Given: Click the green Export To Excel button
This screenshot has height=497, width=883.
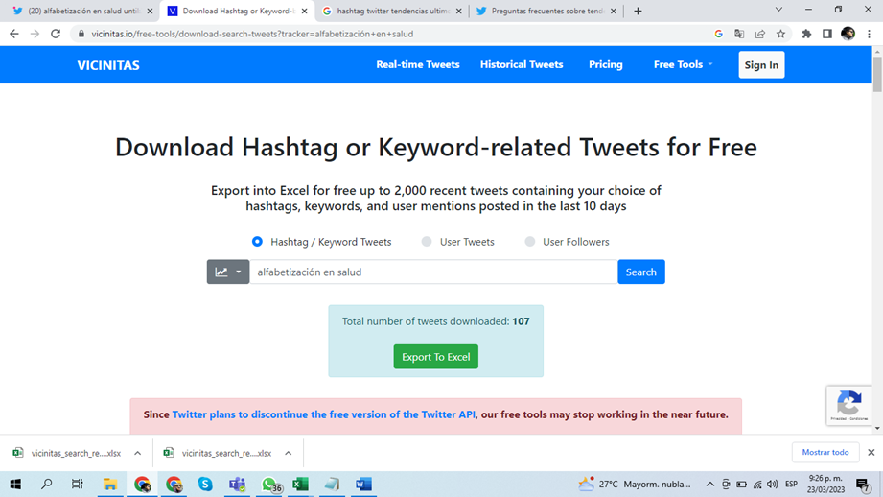Looking at the screenshot, I should 435,357.
